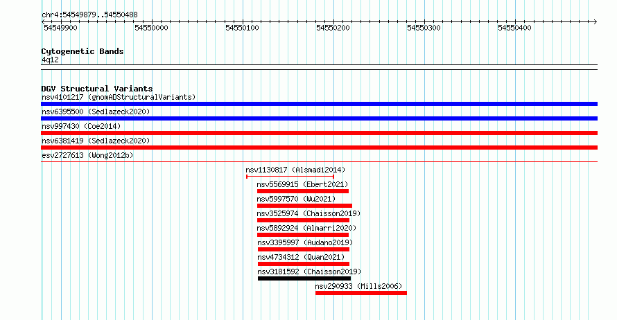Click the red bar under nsv4734312
This screenshot has width=617, height=320.
click(x=304, y=264)
